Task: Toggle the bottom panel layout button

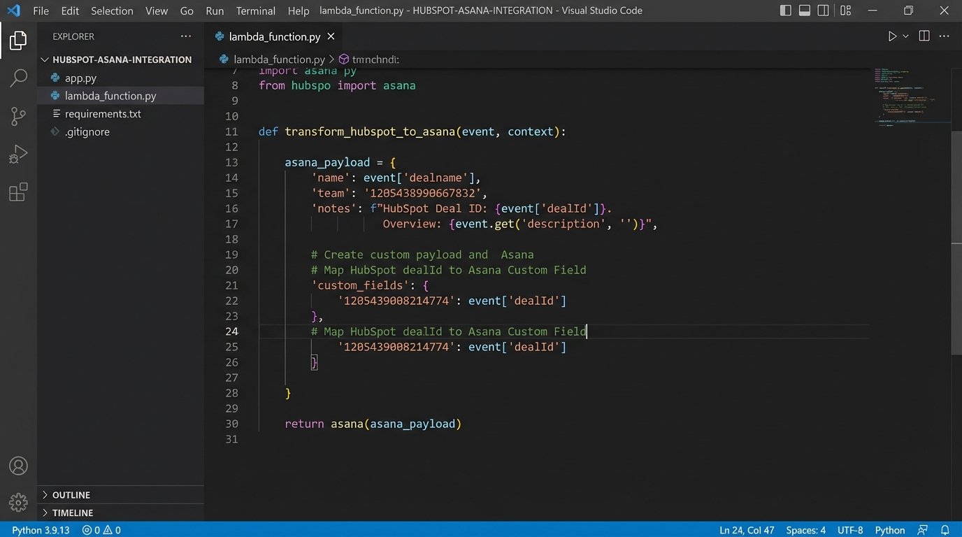Action: point(805,10)
